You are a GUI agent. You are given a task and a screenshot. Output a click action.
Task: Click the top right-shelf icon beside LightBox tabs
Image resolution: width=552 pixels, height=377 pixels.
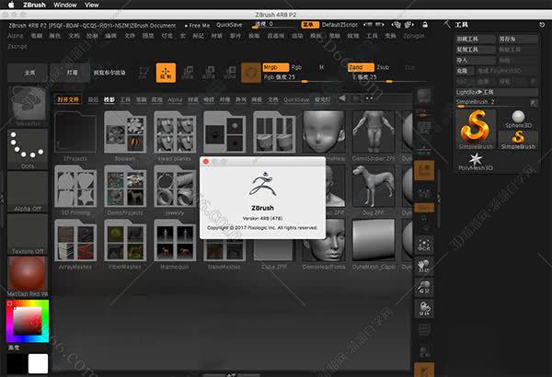[424, 97]
